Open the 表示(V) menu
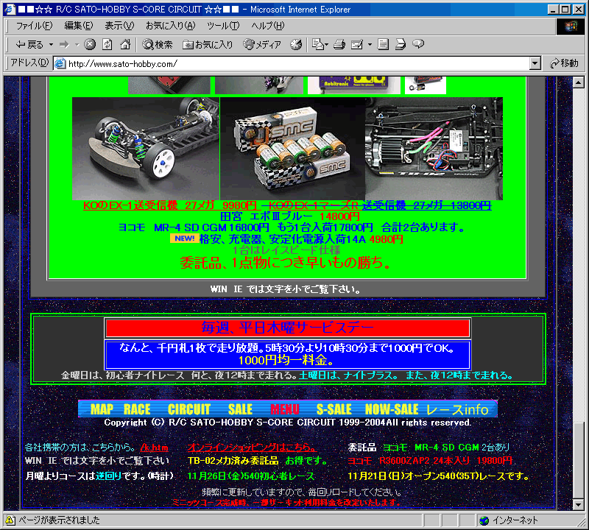Viewport: 589px width, 530px height. click(119, 26)
